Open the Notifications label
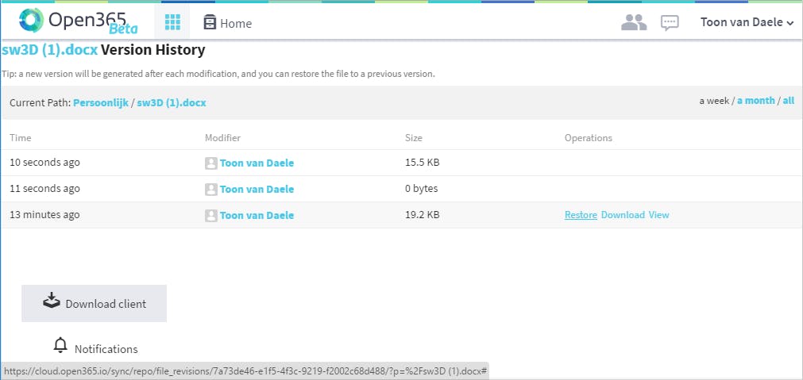 point(106,349)
